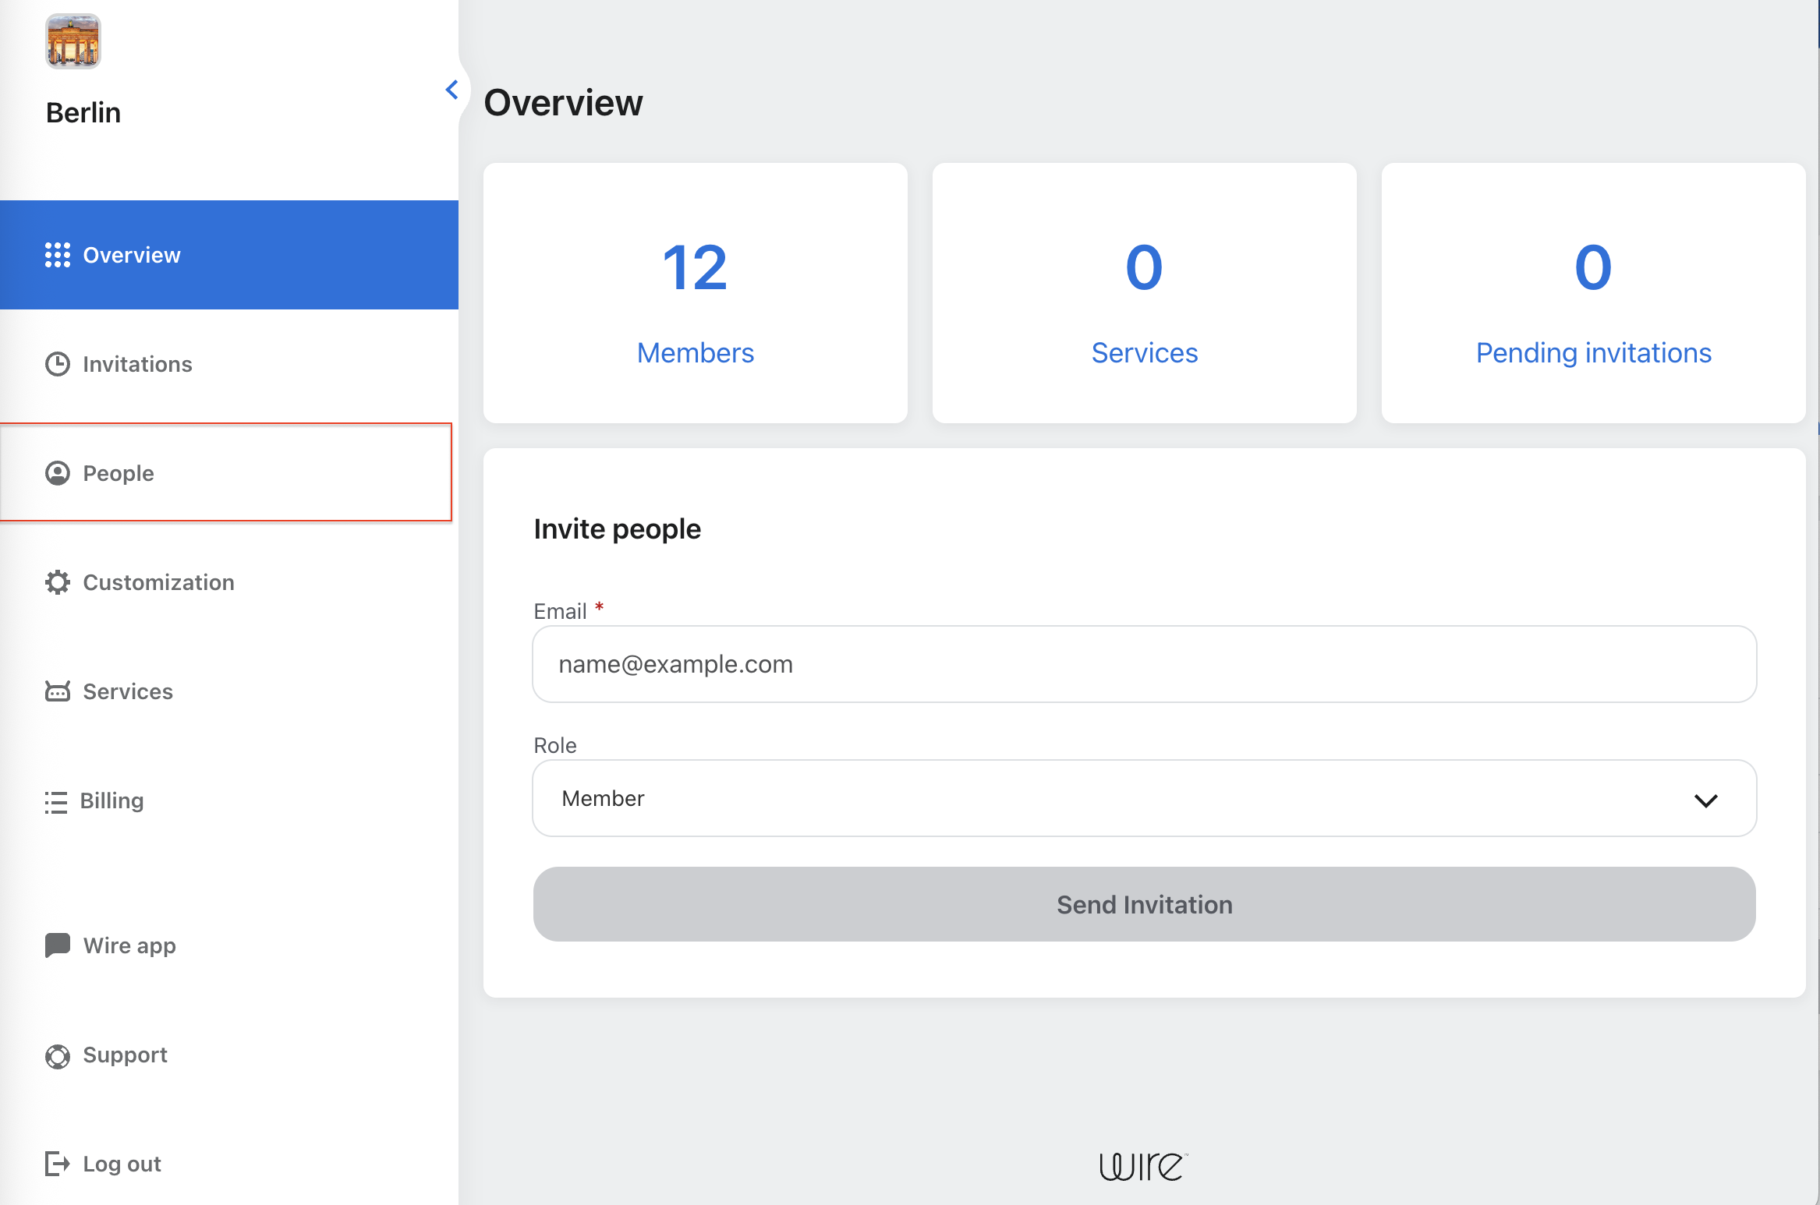Click the Overview page heading

tap(563, 103)
